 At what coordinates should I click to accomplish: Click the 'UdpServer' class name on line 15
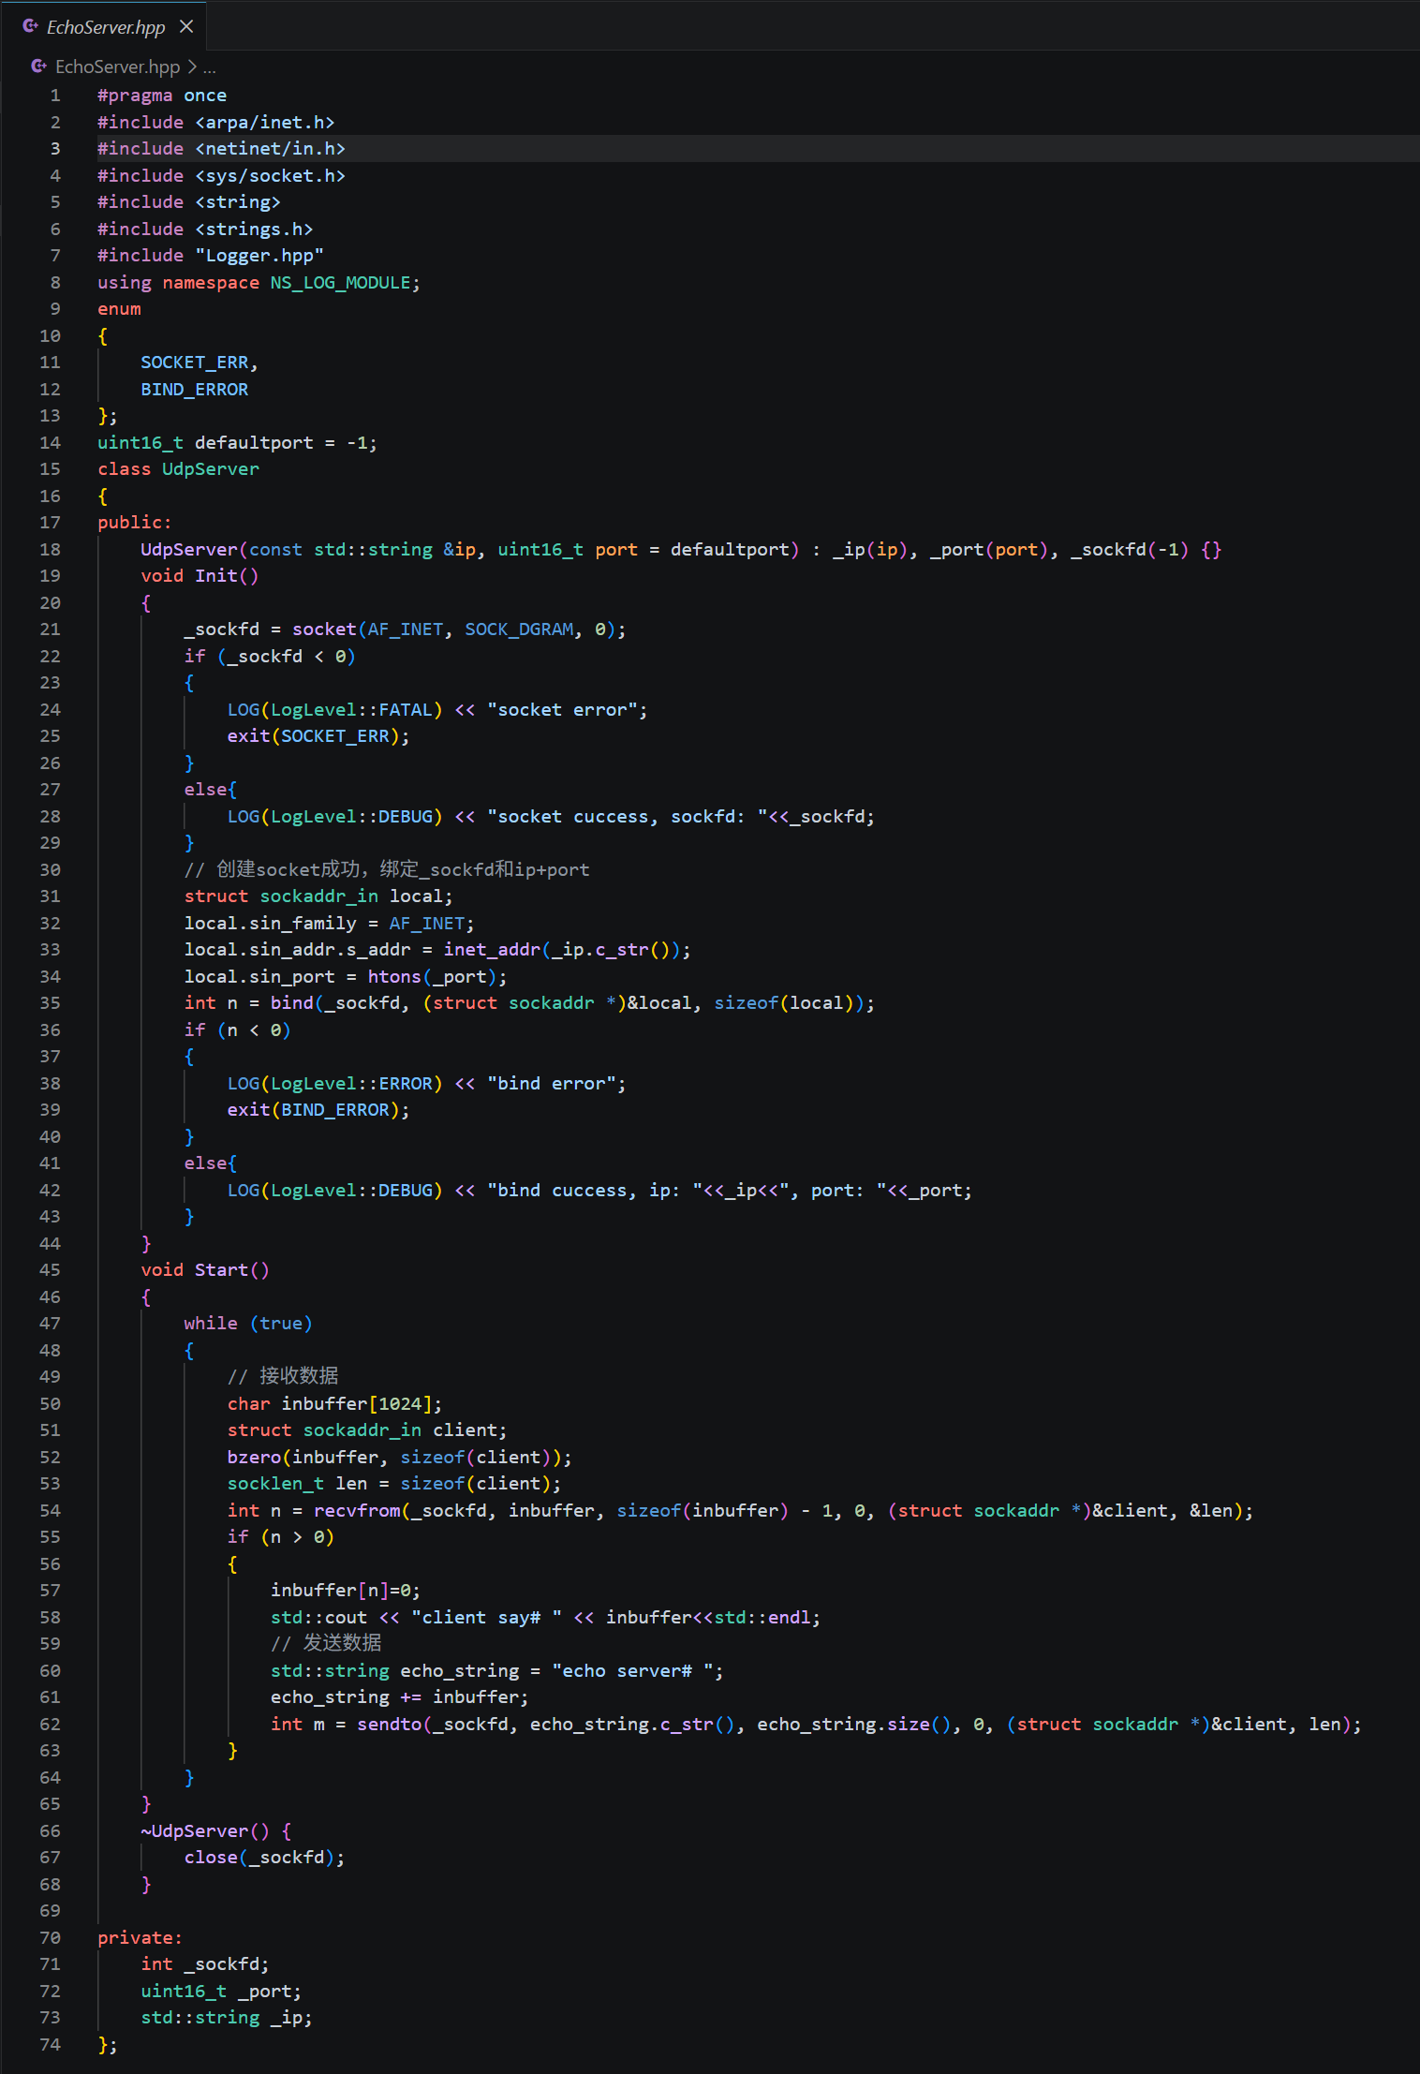[x=211, y=469]
